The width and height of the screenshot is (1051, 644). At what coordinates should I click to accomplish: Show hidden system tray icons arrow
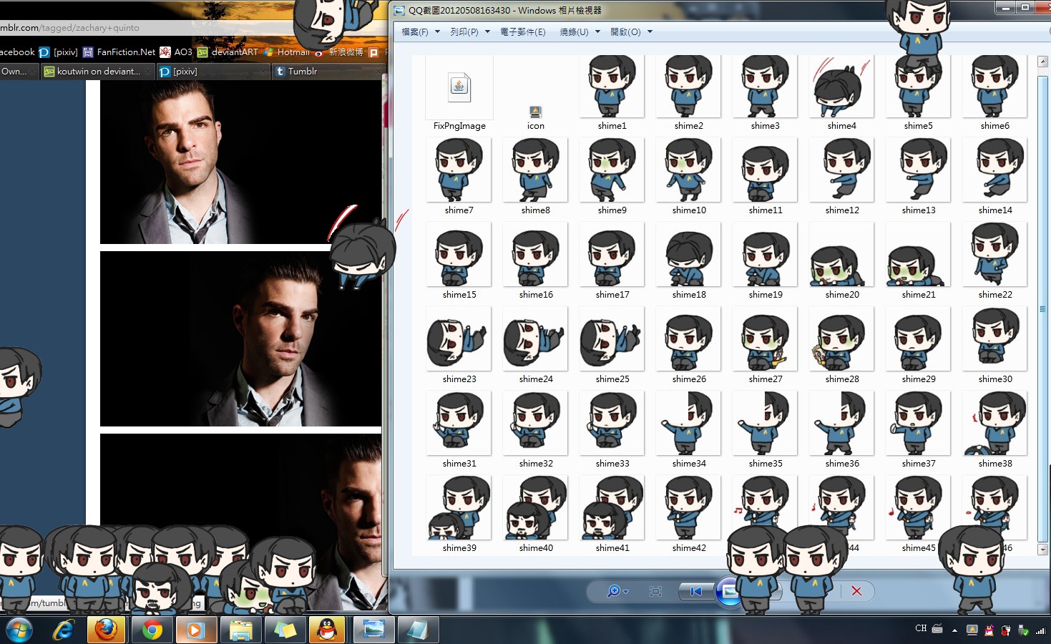(x=954, y=630)
